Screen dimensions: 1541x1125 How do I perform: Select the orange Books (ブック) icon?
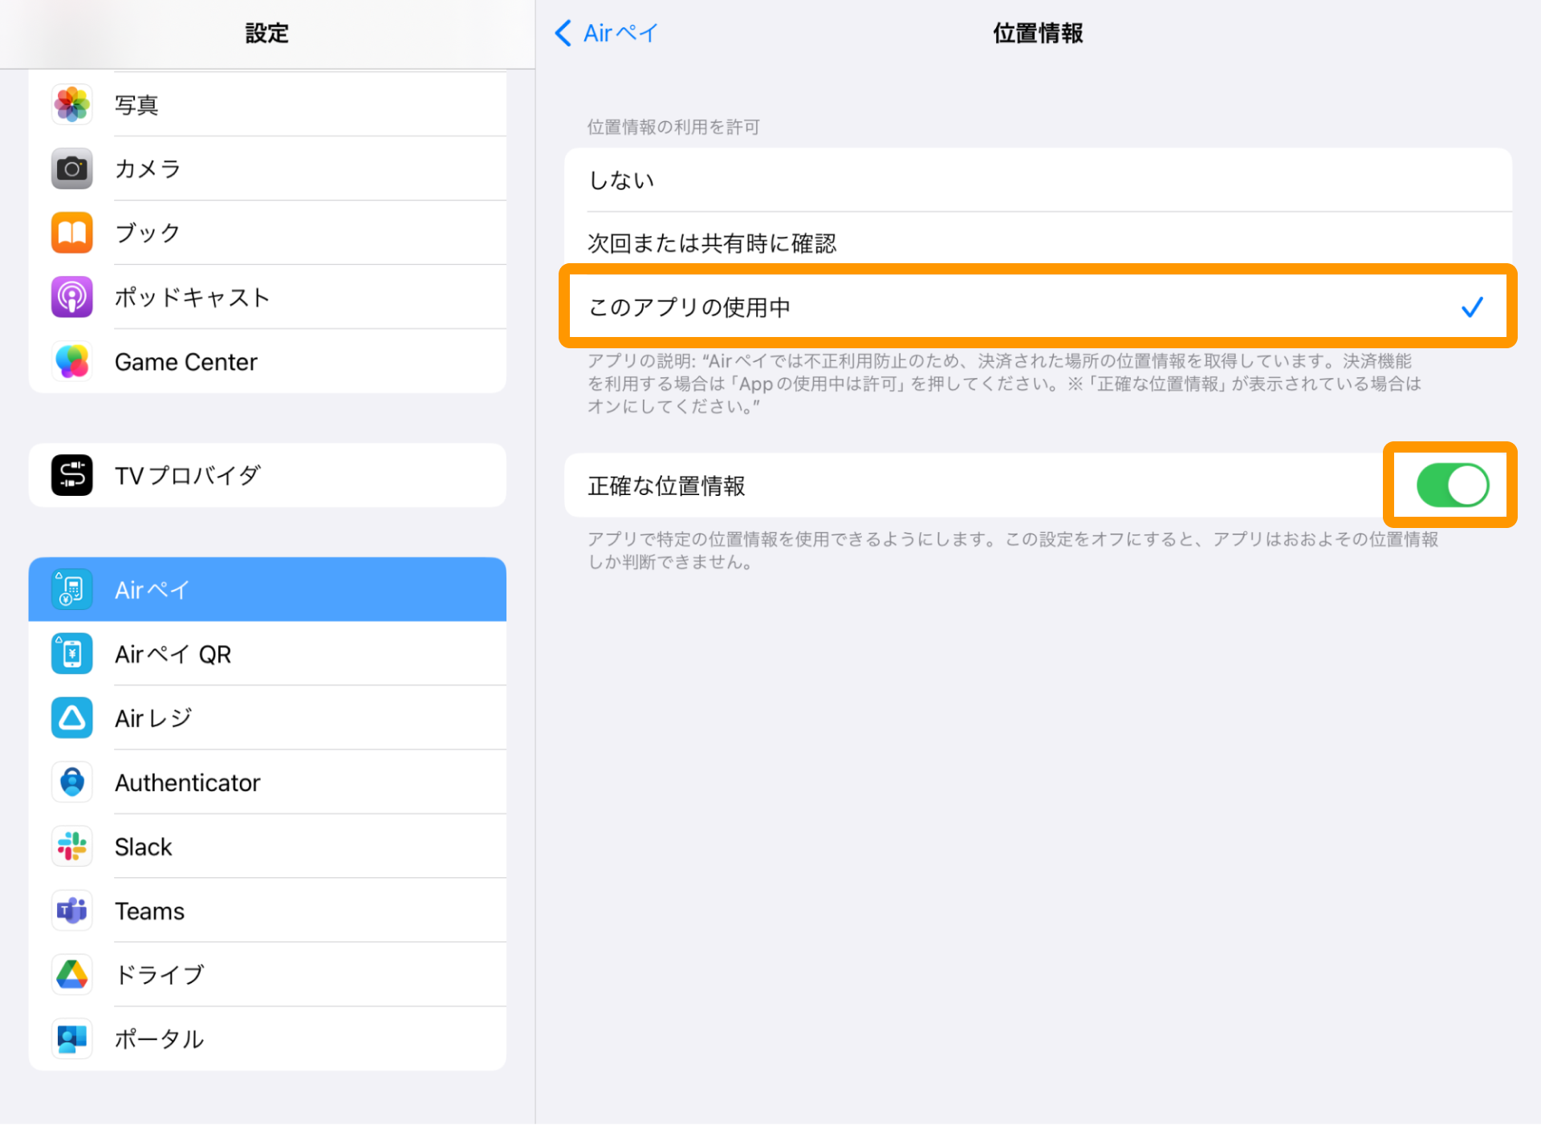(72, 233)
